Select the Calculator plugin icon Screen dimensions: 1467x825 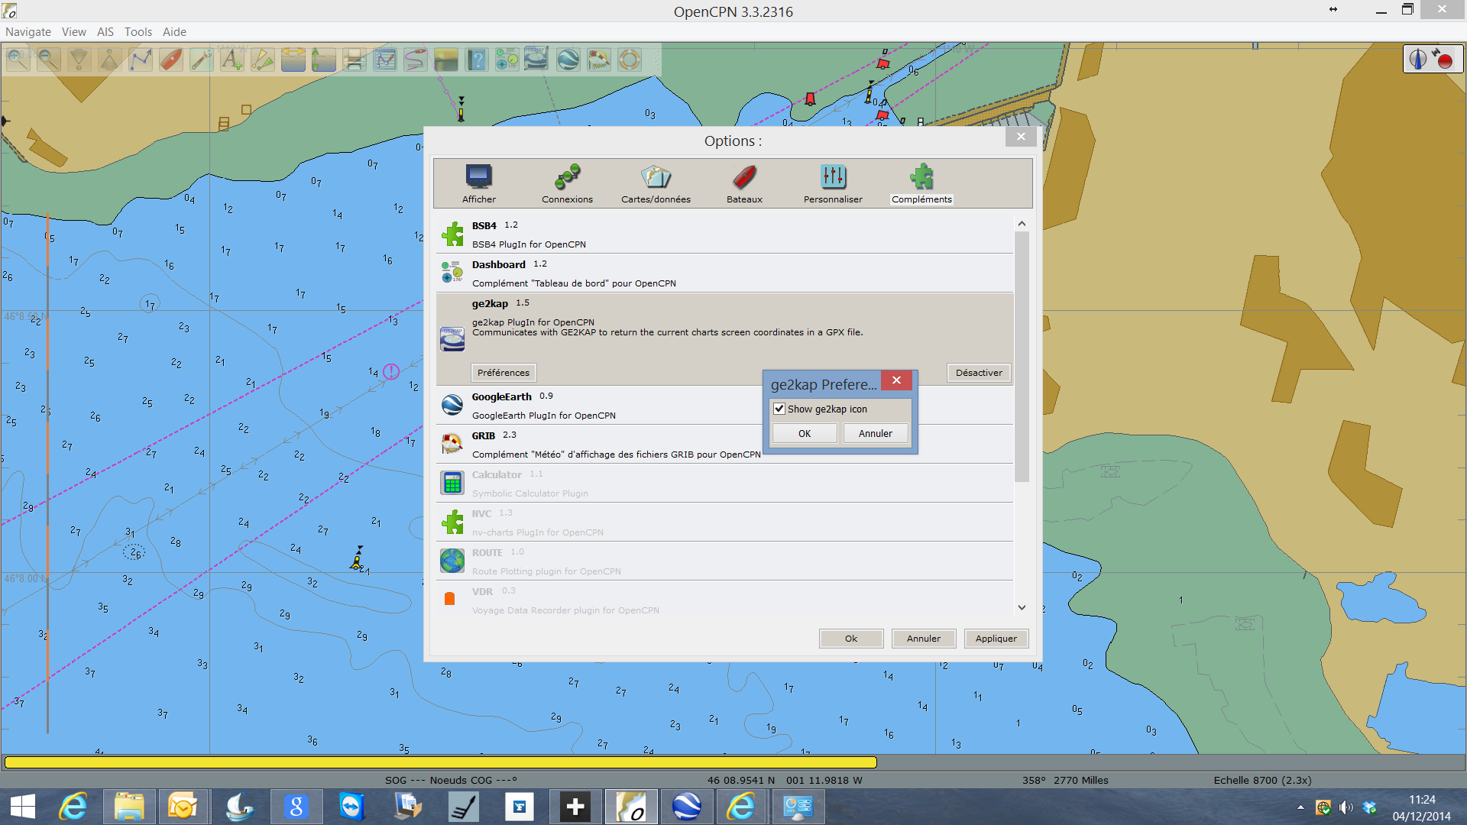(452, 483)
